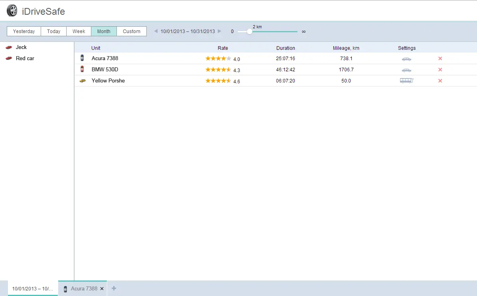Open the 10/01/2013 date range bottom tab
The width and height of the screenshot is (477, 296).
(33, 288)
